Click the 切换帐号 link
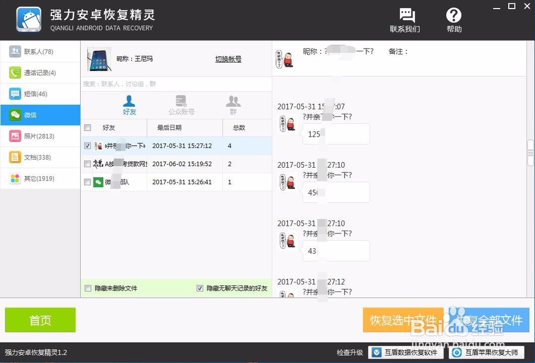The image size is (535, 363). [228, 59]
